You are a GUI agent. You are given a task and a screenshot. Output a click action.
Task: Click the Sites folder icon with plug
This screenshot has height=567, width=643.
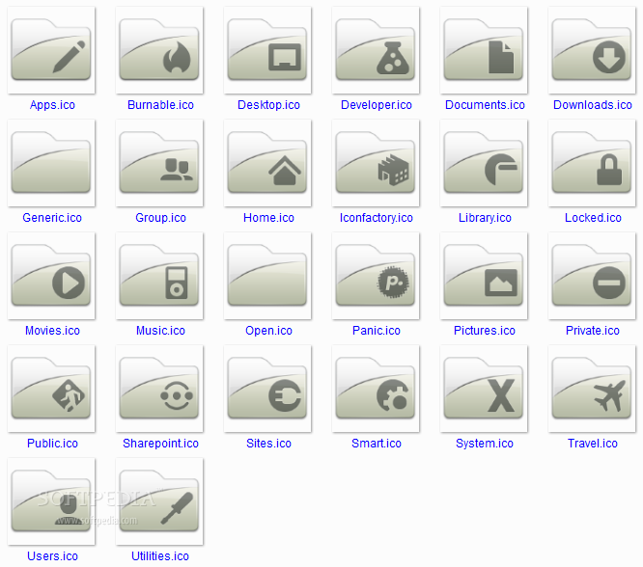tap(267, 389)
